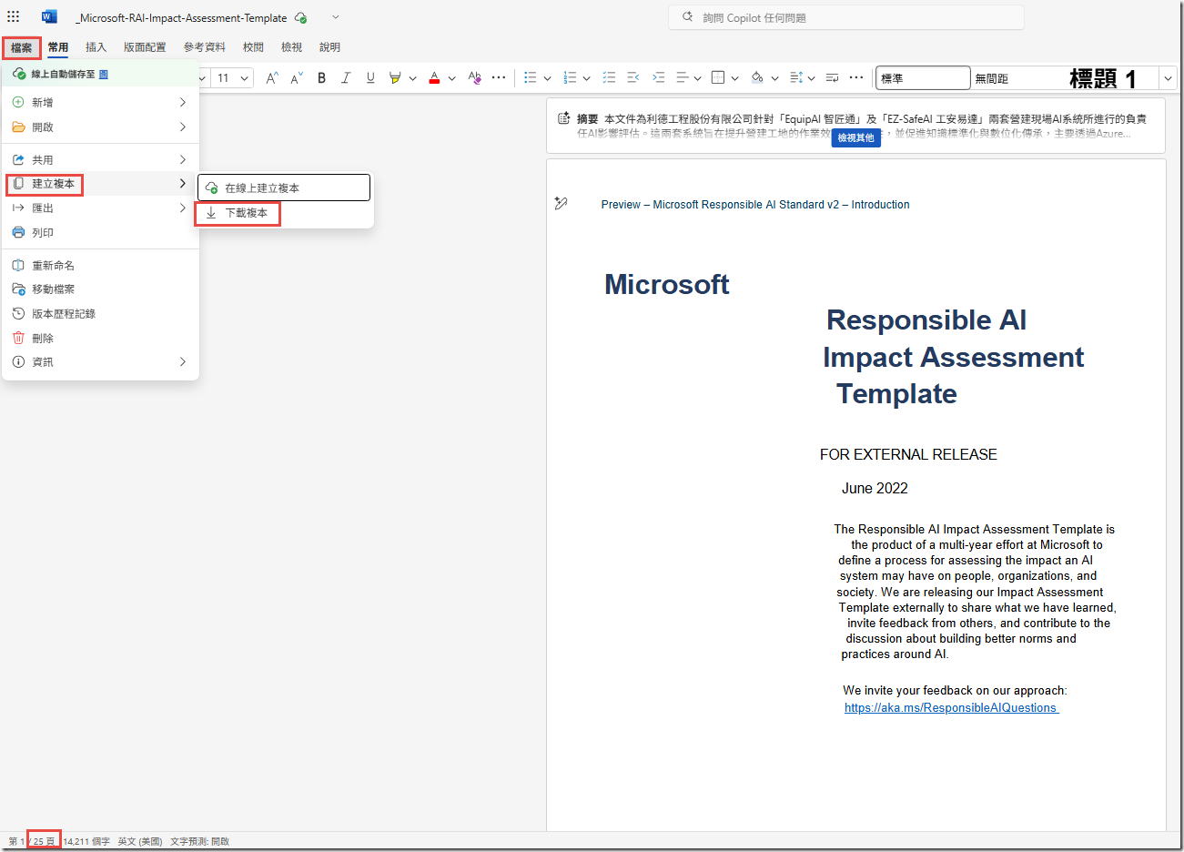Choose 刪除 from file menu
The height and width of the screenshot is (852, 1184).
100,338
